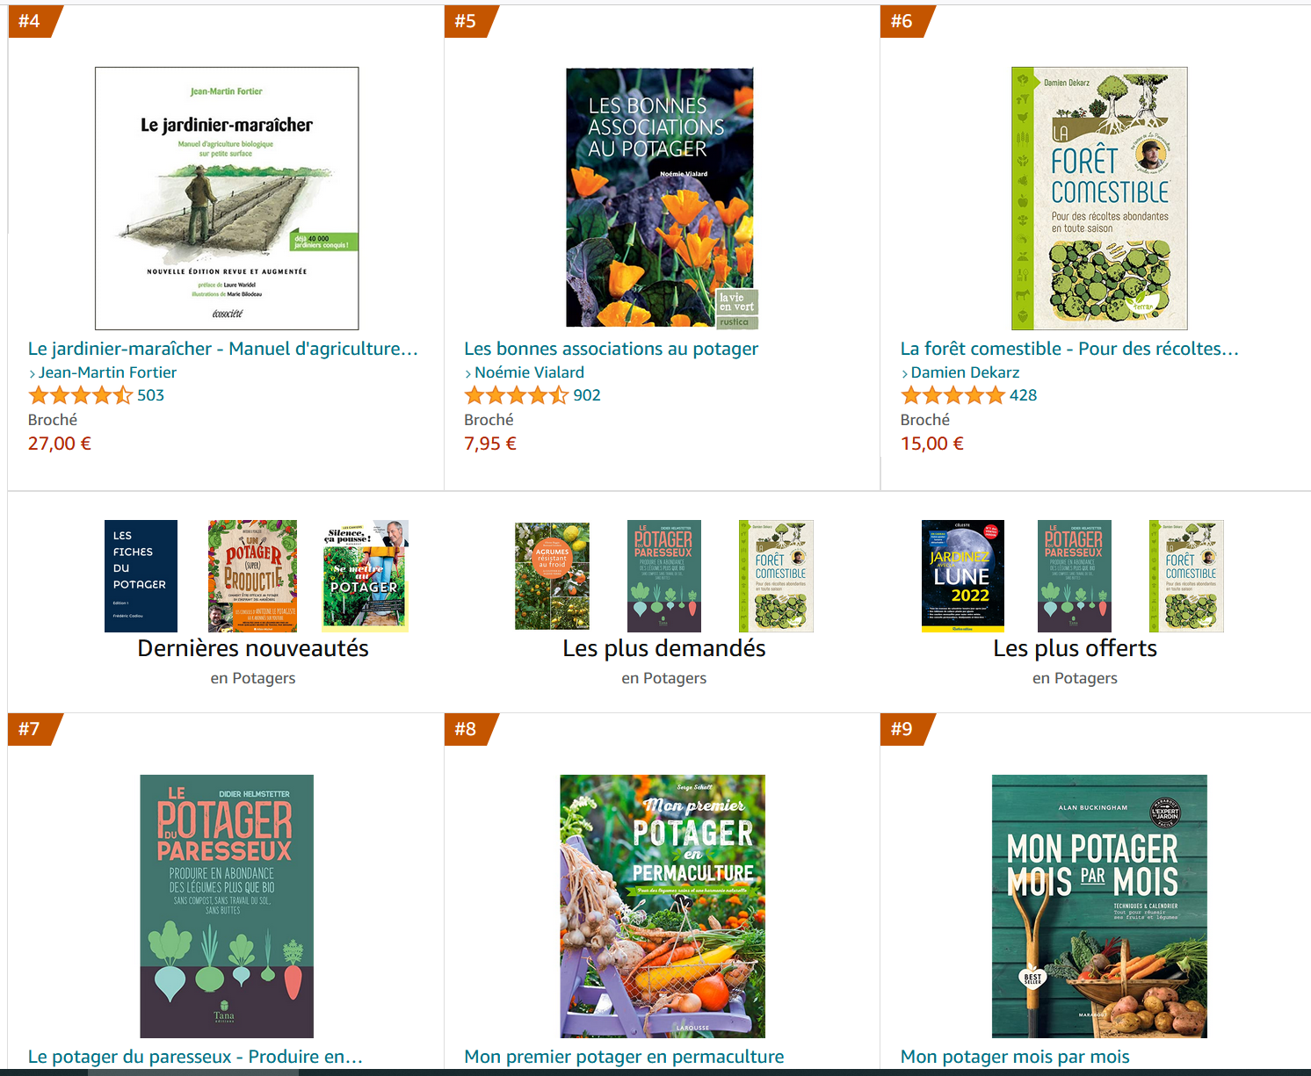Open the La forêt comestible book cover
1311x1076 pixels.
[x=1099, y=199]
